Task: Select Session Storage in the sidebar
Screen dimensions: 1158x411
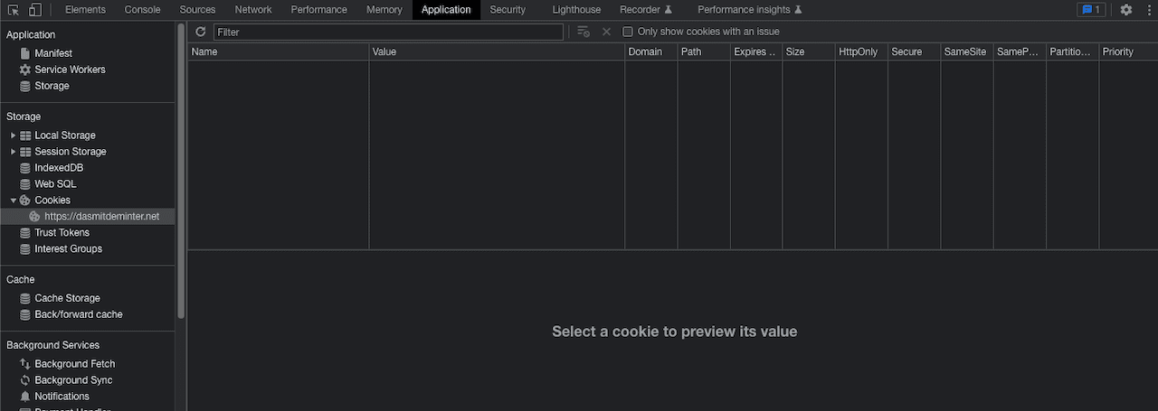Action: pyautogui.click(x=71, y=152)
